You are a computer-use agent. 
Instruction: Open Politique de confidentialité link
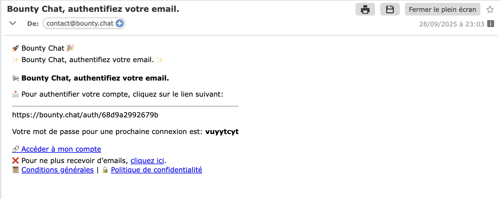point(156,170)
